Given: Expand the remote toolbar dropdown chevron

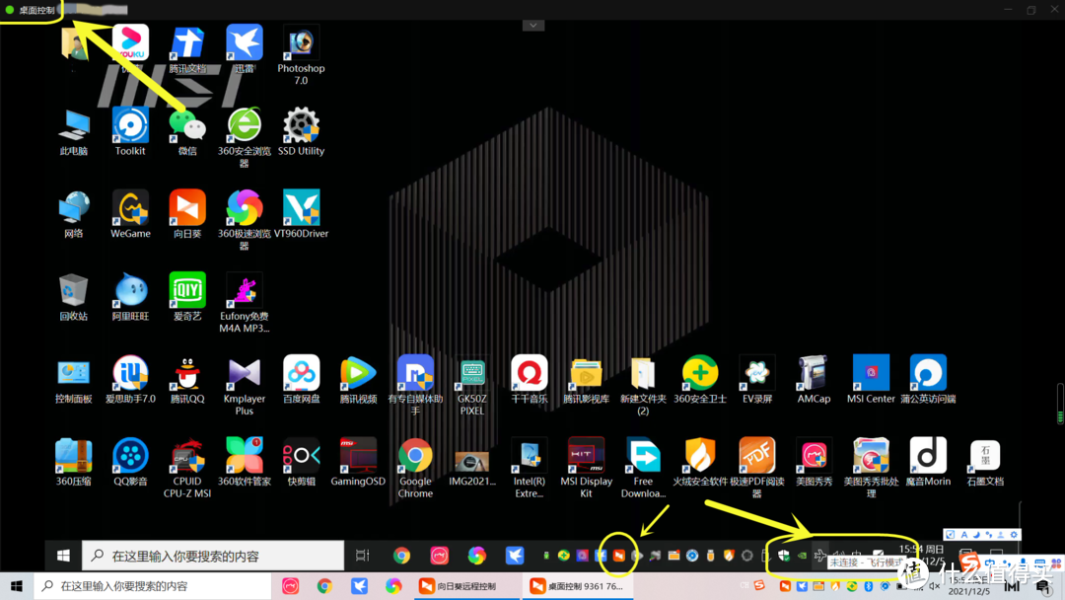Looking at the screenshot, I should tap(533, 25).
